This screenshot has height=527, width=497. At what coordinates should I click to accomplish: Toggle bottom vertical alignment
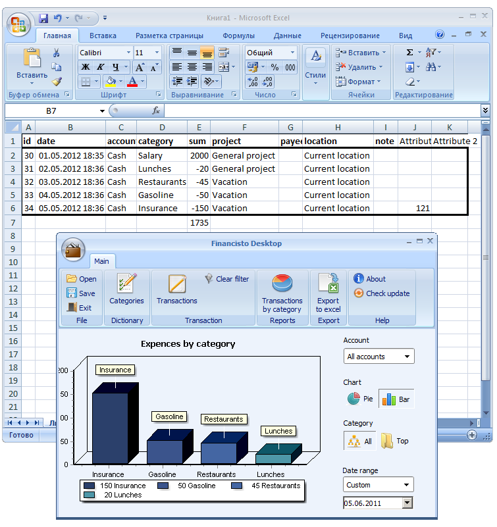click(207, 53)
